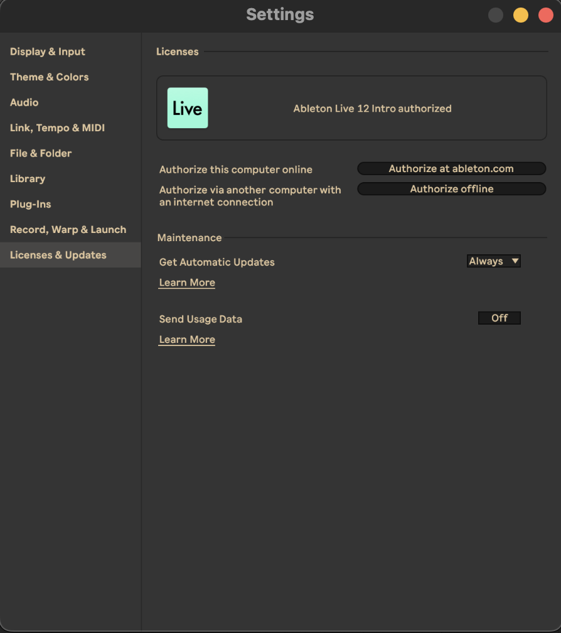Switch to the Plug-Ins tab
The image size is (561, 633).
point(30,204)
